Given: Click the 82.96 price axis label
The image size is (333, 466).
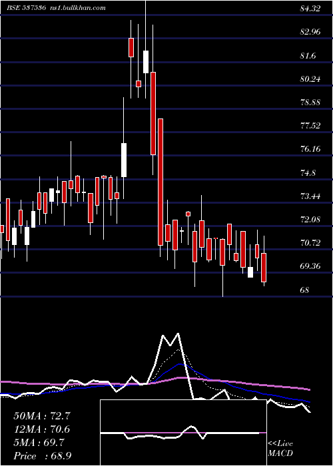Looking at the screenshot, I should pyautogui.click(x=310, y=32).
